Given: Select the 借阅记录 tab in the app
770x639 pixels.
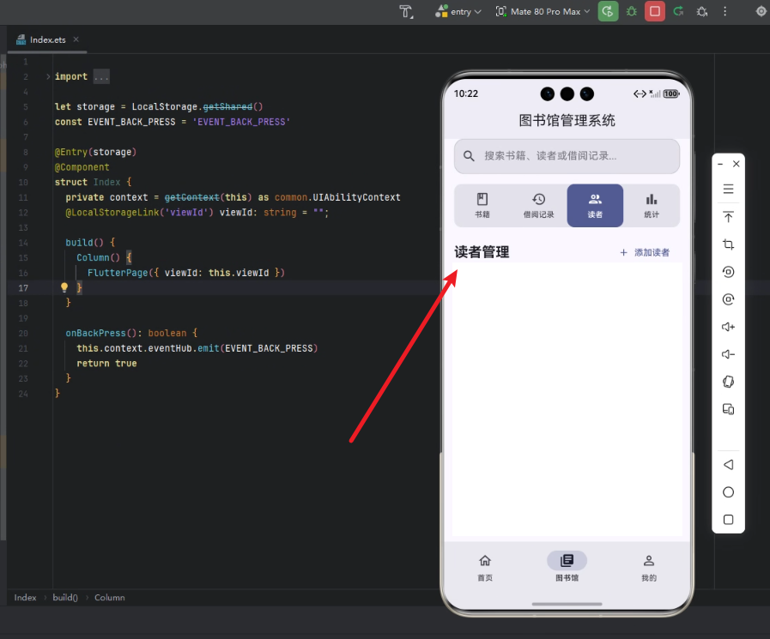Looking at the screenshot, I should [x=539, y=206].
